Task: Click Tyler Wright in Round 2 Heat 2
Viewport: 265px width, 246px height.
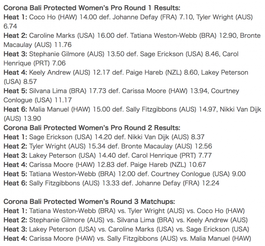Action: click(x=47, y=146)
